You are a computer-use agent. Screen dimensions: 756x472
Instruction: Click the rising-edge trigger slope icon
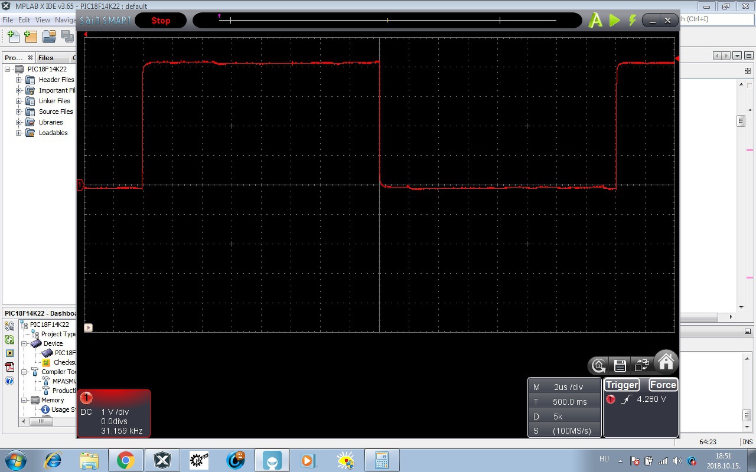pyautogui.click(x=626, y=399)
